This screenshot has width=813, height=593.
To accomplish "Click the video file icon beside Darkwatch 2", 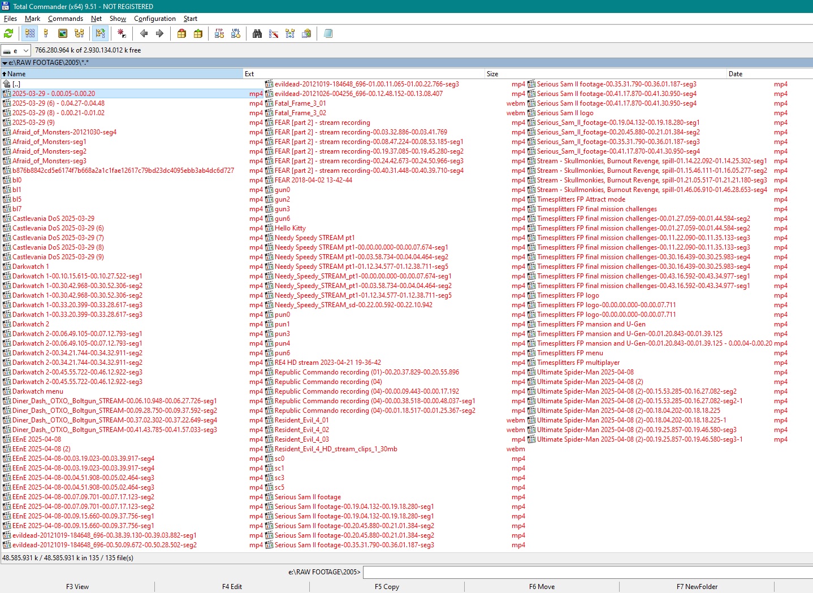I will pos(7,324).
